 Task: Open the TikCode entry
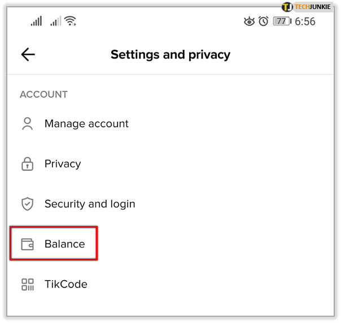pos(66,284)
